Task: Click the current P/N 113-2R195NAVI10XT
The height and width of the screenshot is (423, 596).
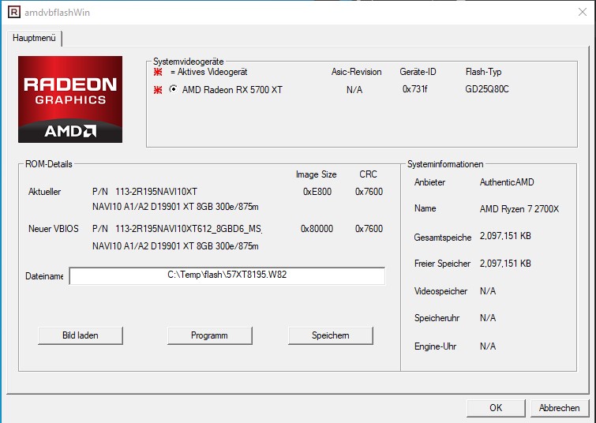Action: (156, 192)
